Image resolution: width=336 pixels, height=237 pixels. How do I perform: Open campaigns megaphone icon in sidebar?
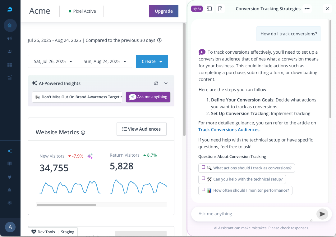click(10, 38)
